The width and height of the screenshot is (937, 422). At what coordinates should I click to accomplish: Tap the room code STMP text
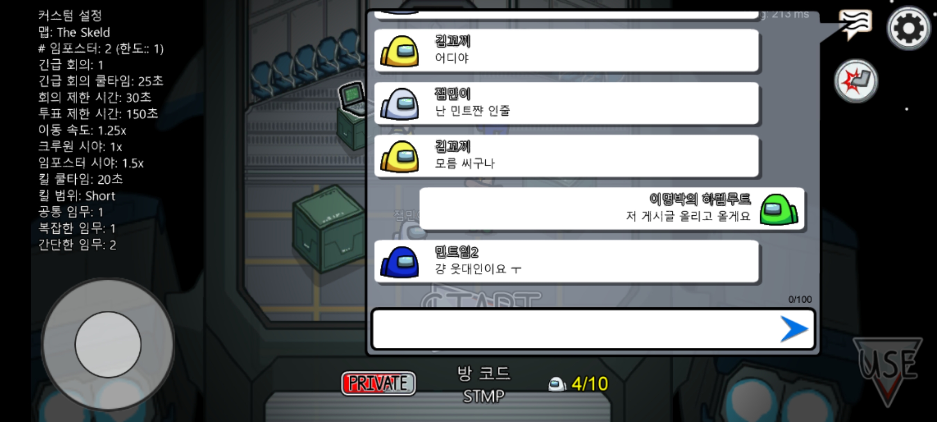(x=483, y=396)
